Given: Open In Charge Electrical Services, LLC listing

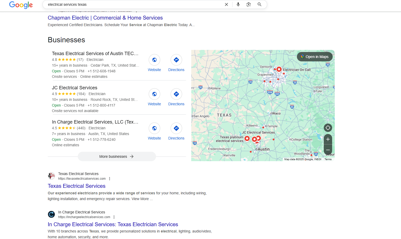Looking at the screenshot, I should coord(95,122).
